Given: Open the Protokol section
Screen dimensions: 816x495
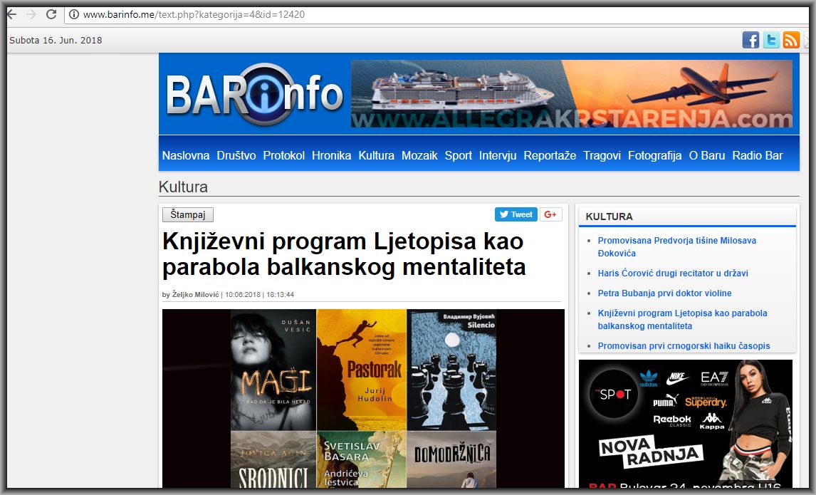Looking at the screenshot, I should coord(283,156).
